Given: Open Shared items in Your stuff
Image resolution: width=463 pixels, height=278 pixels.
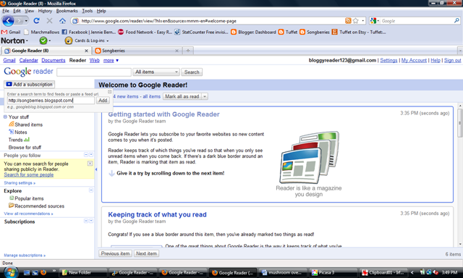Looking at the screenshot, I should coord(26,125).
